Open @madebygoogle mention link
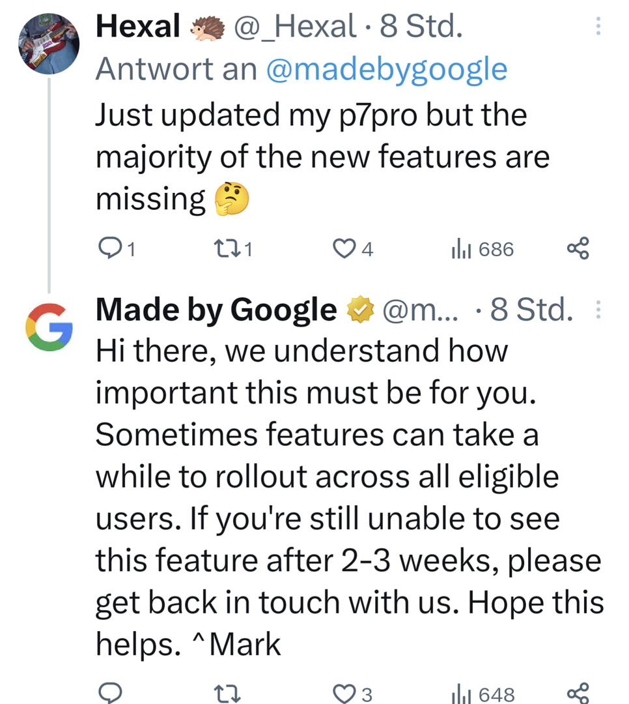 tap(386, 69)
